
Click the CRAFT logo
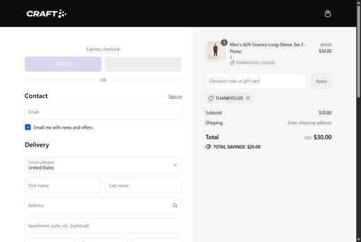click(46, 14)
